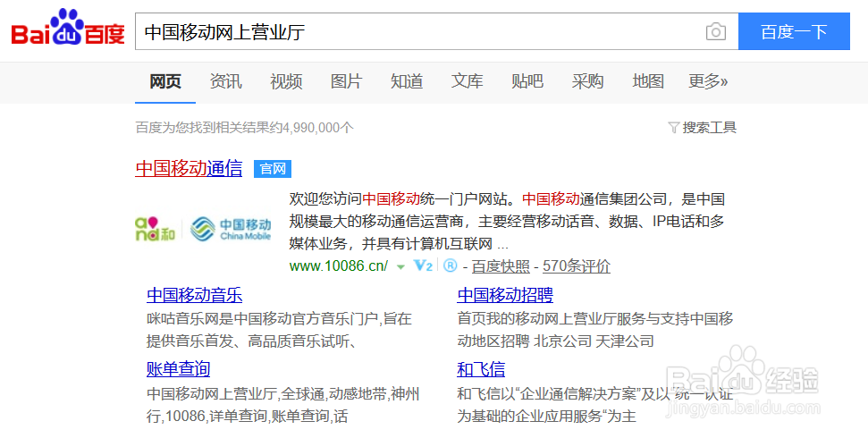868x438 pixels.
Task: Open the 中国移动通信 result title
Action: coord(189,168)
